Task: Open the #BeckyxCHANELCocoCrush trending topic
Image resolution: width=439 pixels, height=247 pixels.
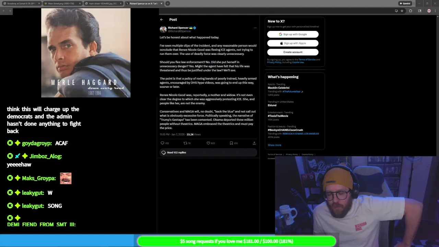Action: [285, 130]
